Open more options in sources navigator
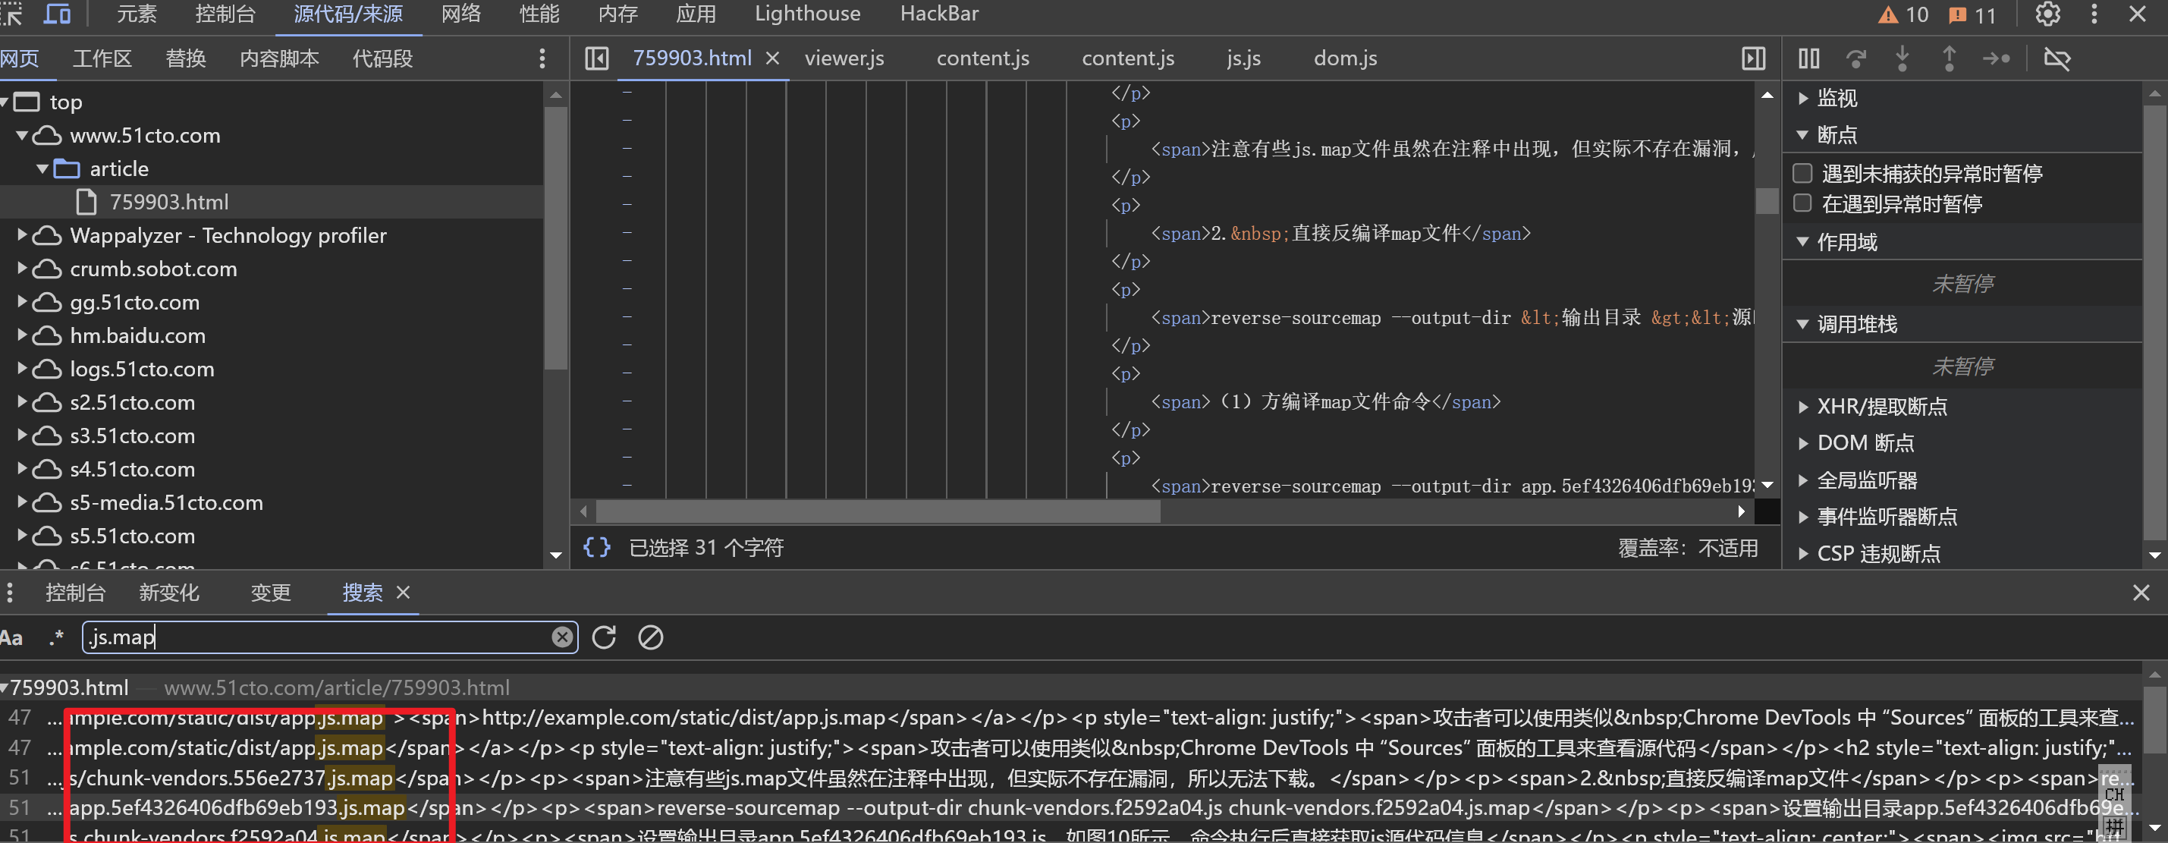The width and height of the screenshot is (2168, 843). [x=542, y=58]
